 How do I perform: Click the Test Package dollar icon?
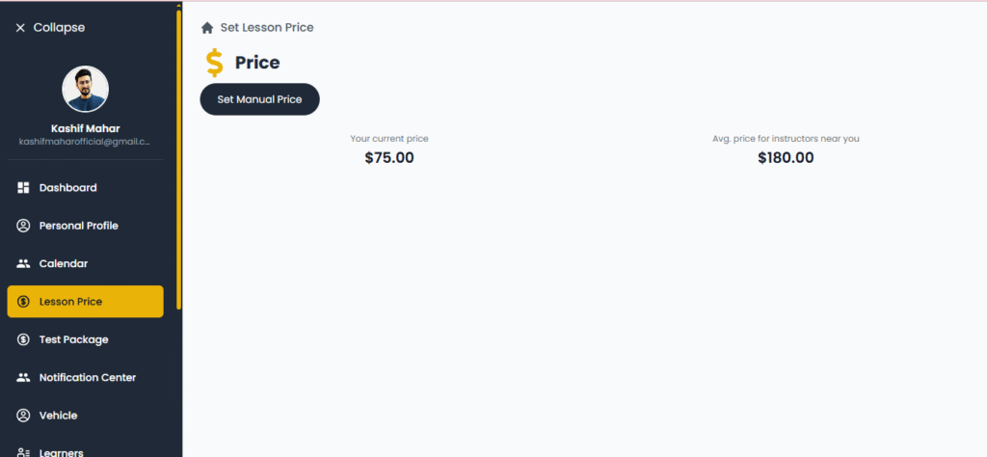coord(24,339)
